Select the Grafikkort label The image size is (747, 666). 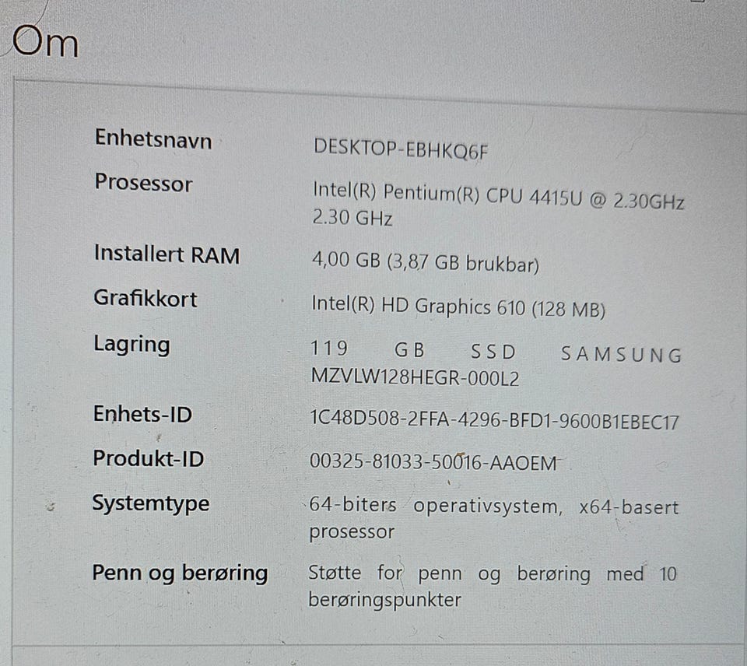(146, 298)
